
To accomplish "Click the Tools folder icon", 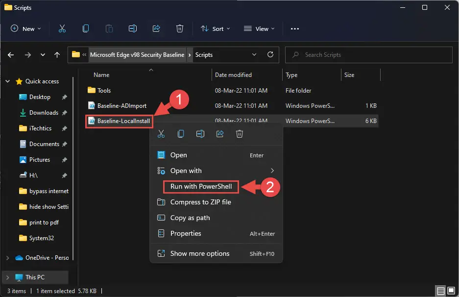I will pyautogui.click(x=92, y=90).
